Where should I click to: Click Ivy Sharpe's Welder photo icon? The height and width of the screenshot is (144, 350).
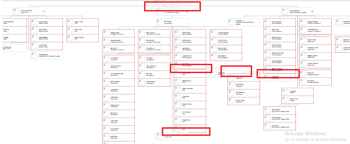point(285,92)
